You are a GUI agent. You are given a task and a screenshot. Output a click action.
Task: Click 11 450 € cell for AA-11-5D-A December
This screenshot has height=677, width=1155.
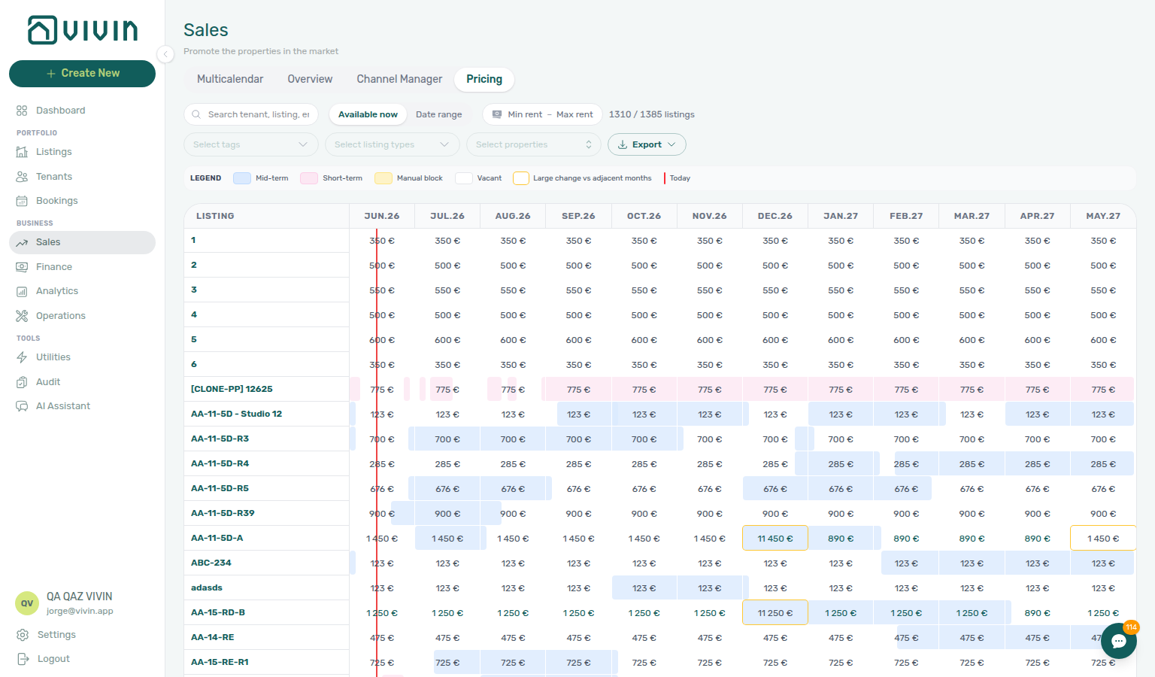point(775,539)
